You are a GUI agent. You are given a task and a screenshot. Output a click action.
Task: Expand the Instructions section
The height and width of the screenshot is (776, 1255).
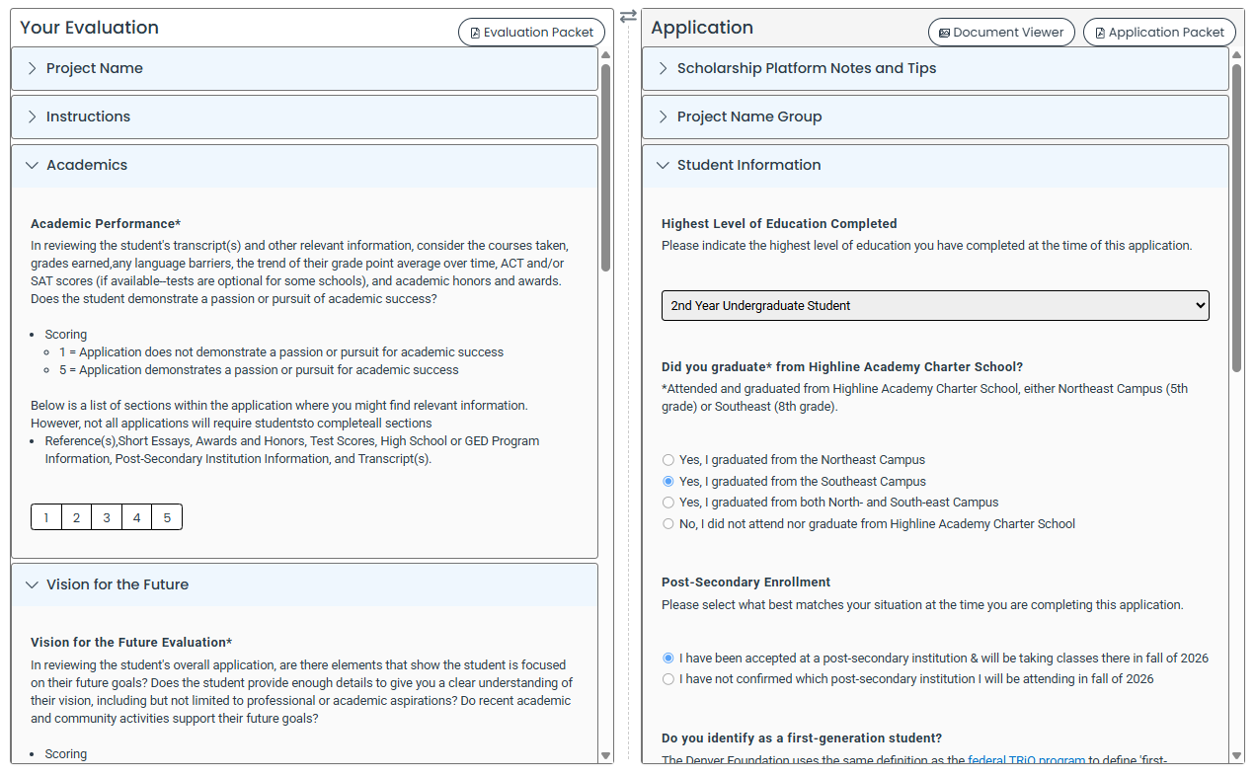point(304,116)
